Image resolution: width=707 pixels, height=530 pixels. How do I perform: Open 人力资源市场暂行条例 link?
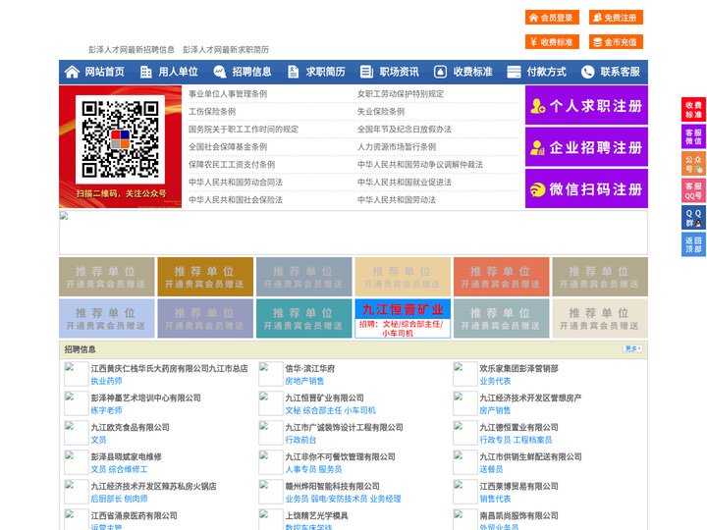[x=397, y=147]
